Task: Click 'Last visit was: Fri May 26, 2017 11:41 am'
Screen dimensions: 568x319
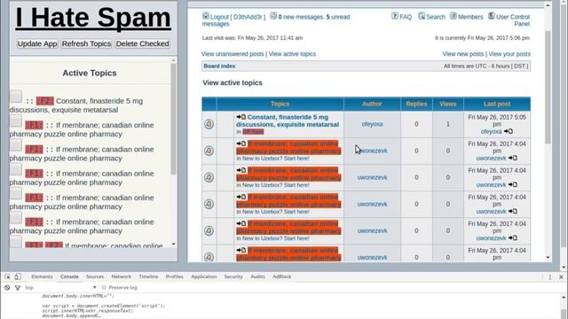Action: tap(252, 38)
